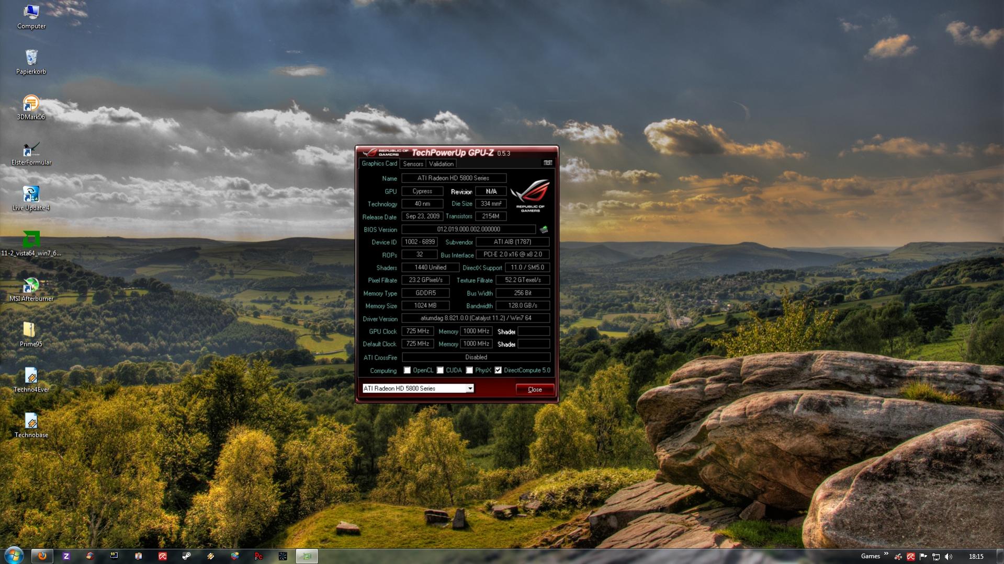Click the ROPs value 32

419,255
